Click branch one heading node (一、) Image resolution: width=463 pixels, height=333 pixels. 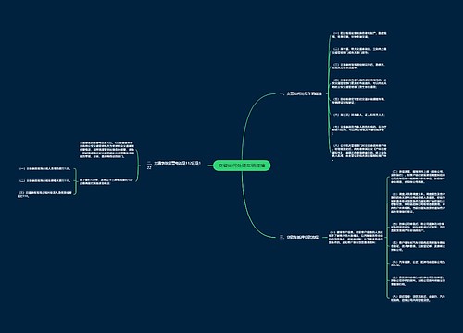tap(301, 93)
